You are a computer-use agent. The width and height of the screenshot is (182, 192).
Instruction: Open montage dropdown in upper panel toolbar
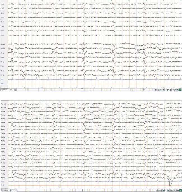coord(5,90)
